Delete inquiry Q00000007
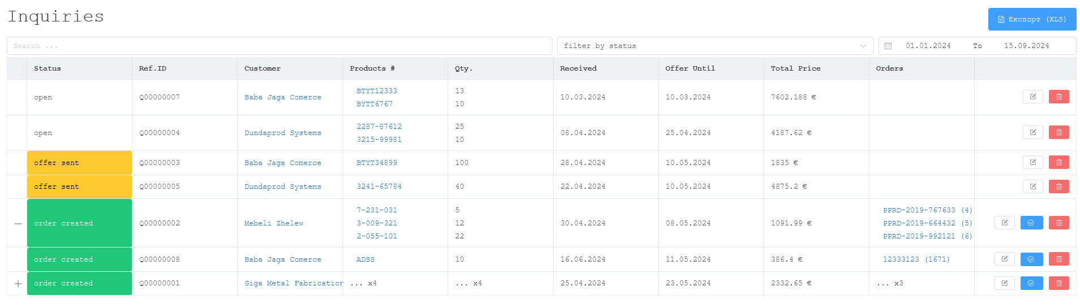This screenshot has width=1080, height=308. 1058,97
